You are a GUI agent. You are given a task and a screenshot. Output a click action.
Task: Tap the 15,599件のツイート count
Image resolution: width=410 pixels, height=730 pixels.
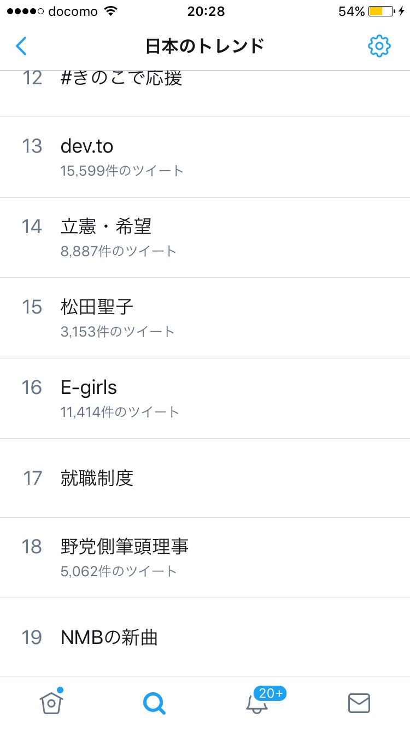(122, 171)
